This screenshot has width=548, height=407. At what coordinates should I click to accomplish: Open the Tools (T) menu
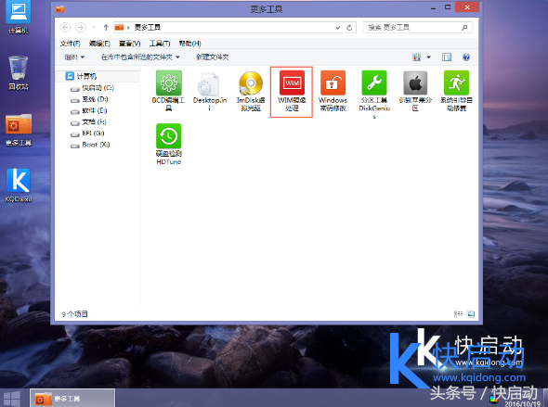(160, 44)
